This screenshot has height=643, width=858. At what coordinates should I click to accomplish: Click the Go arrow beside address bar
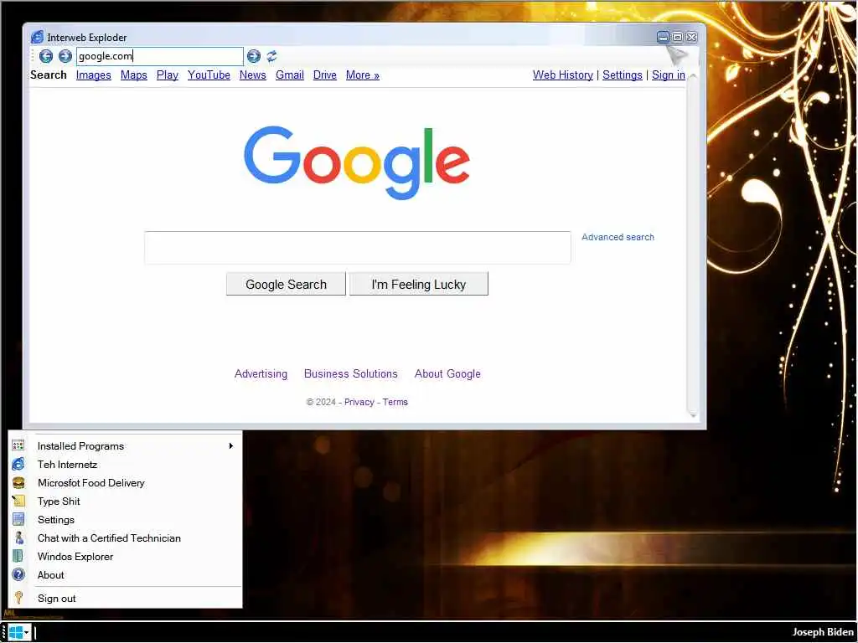[253, 56]
